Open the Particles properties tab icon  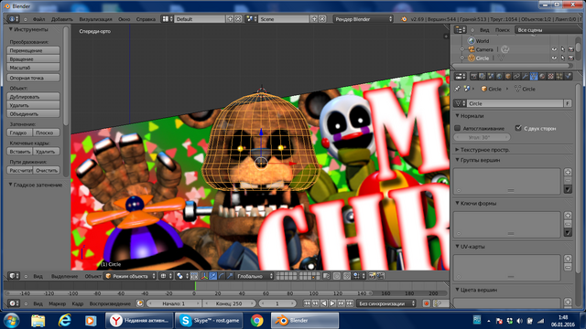pos(559,77)
